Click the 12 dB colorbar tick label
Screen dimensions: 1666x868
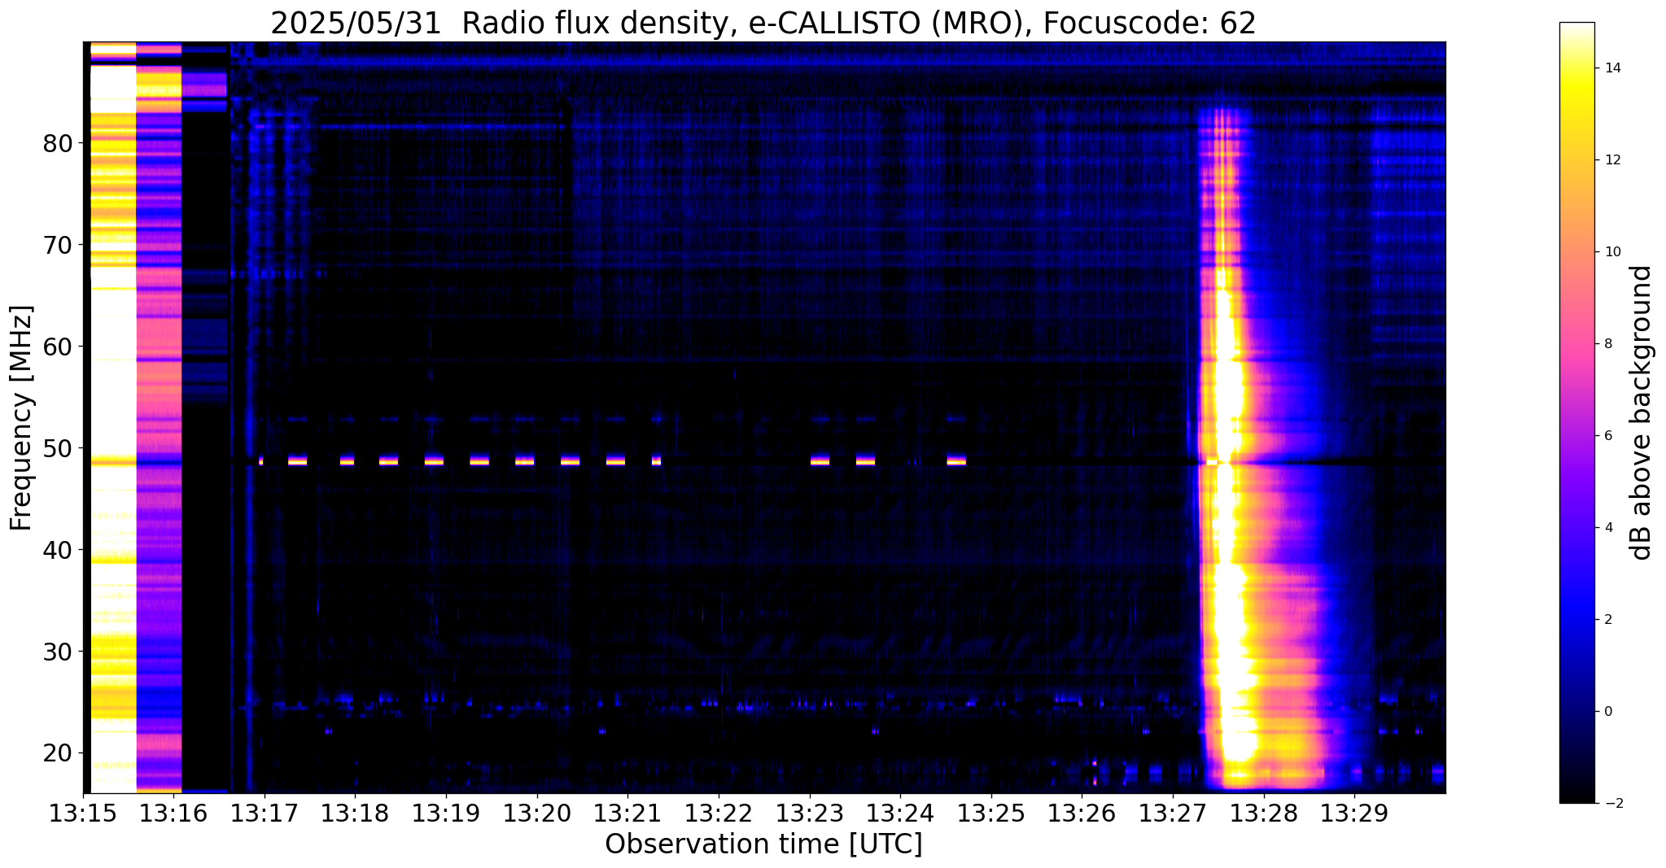click(x=1611, y=160)
